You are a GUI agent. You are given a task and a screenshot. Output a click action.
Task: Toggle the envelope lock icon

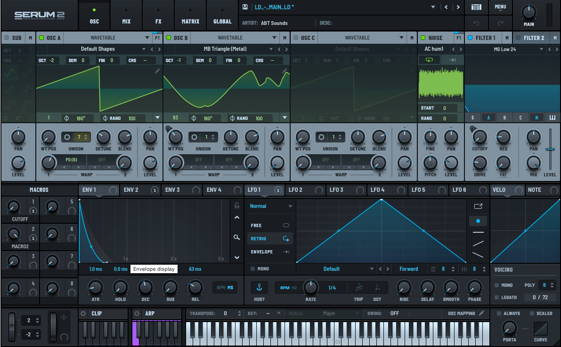[237, 205]
